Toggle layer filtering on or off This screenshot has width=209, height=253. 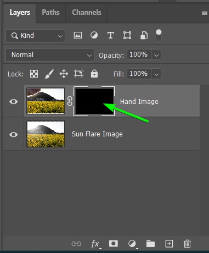[159, 35]
